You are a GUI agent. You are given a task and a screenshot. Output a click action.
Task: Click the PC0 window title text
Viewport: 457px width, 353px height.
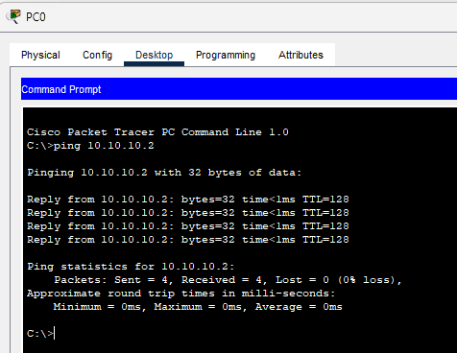point(36,16)
